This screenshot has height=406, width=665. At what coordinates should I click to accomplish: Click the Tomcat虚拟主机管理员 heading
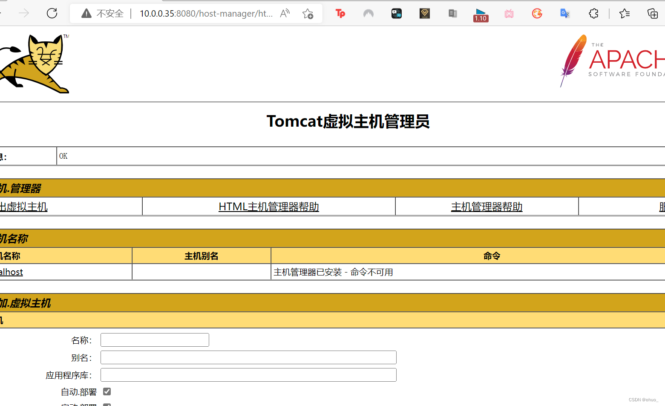(x=348, y=122)
